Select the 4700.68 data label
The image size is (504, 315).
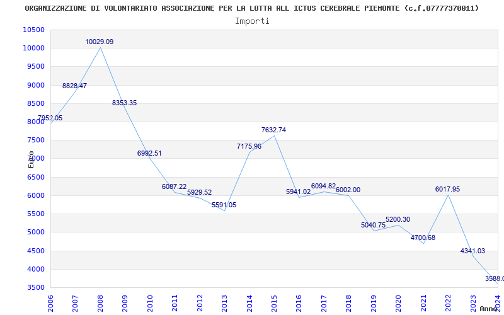(x=423, y=238)
